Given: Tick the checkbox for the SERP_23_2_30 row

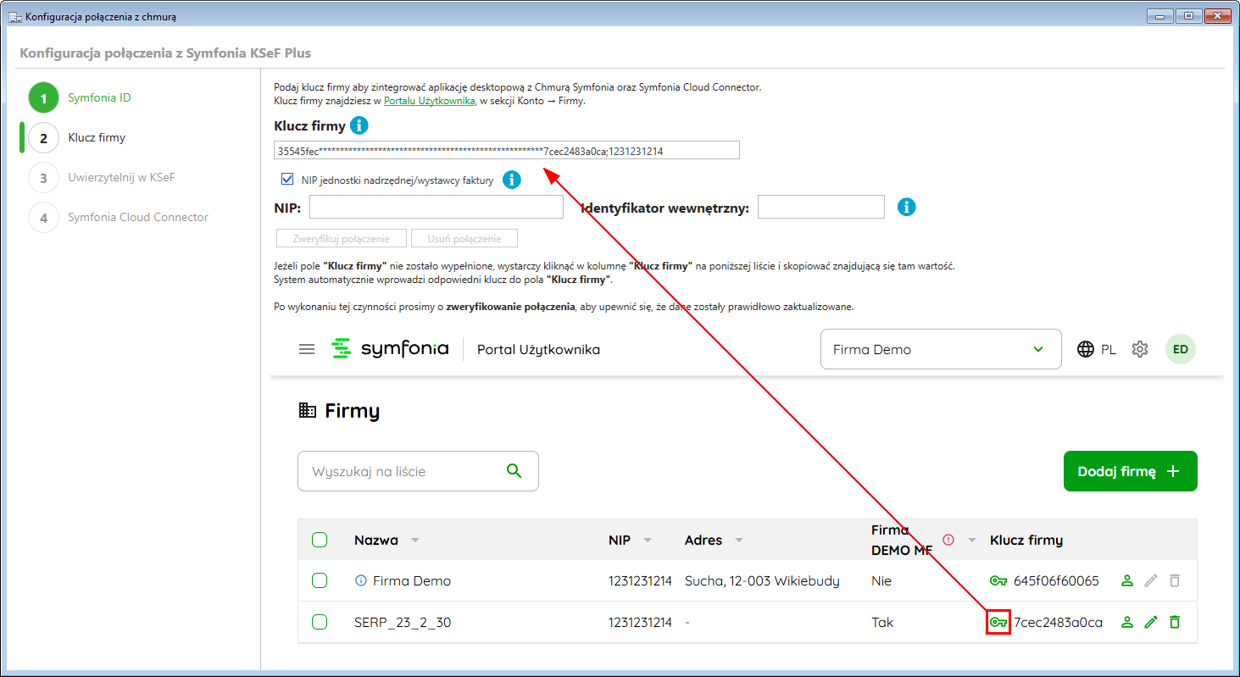Looking at the screenshot, I should tap(320, 623).
